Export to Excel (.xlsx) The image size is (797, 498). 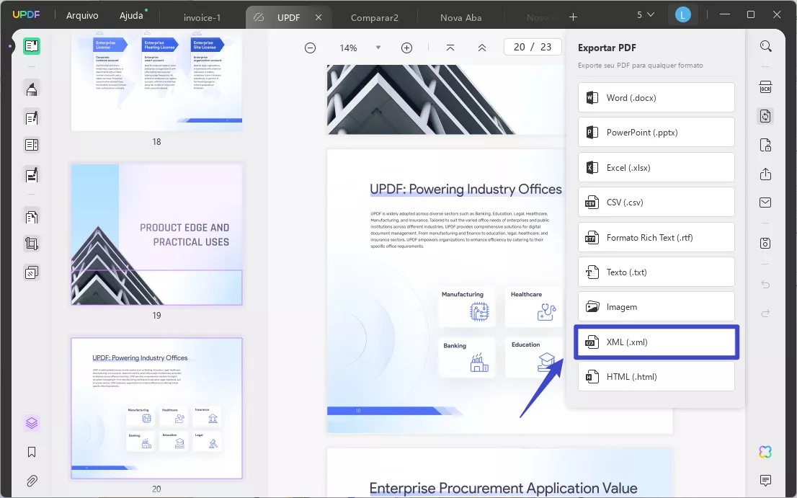pos(656,167)
